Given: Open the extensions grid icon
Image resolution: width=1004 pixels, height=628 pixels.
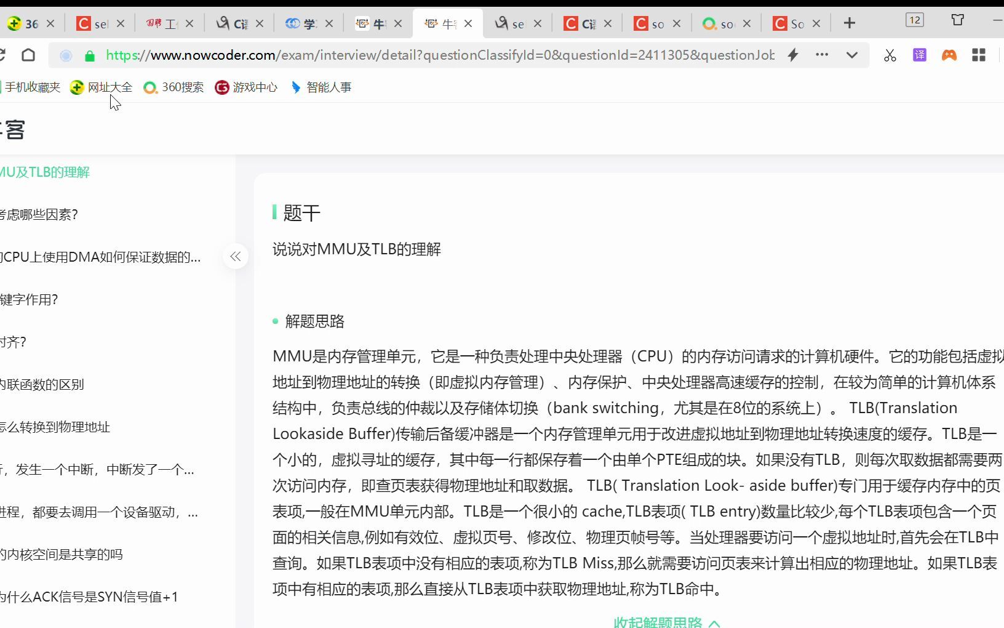Looking at the screenshot, I should pyautogui.click(x=979, y=55).
